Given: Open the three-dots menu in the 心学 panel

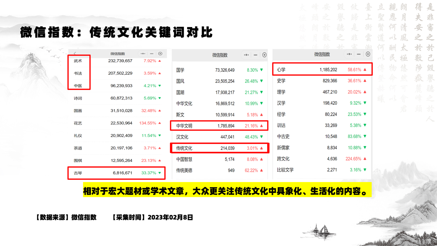Looking at the screenshot, I should coord(349,54).
